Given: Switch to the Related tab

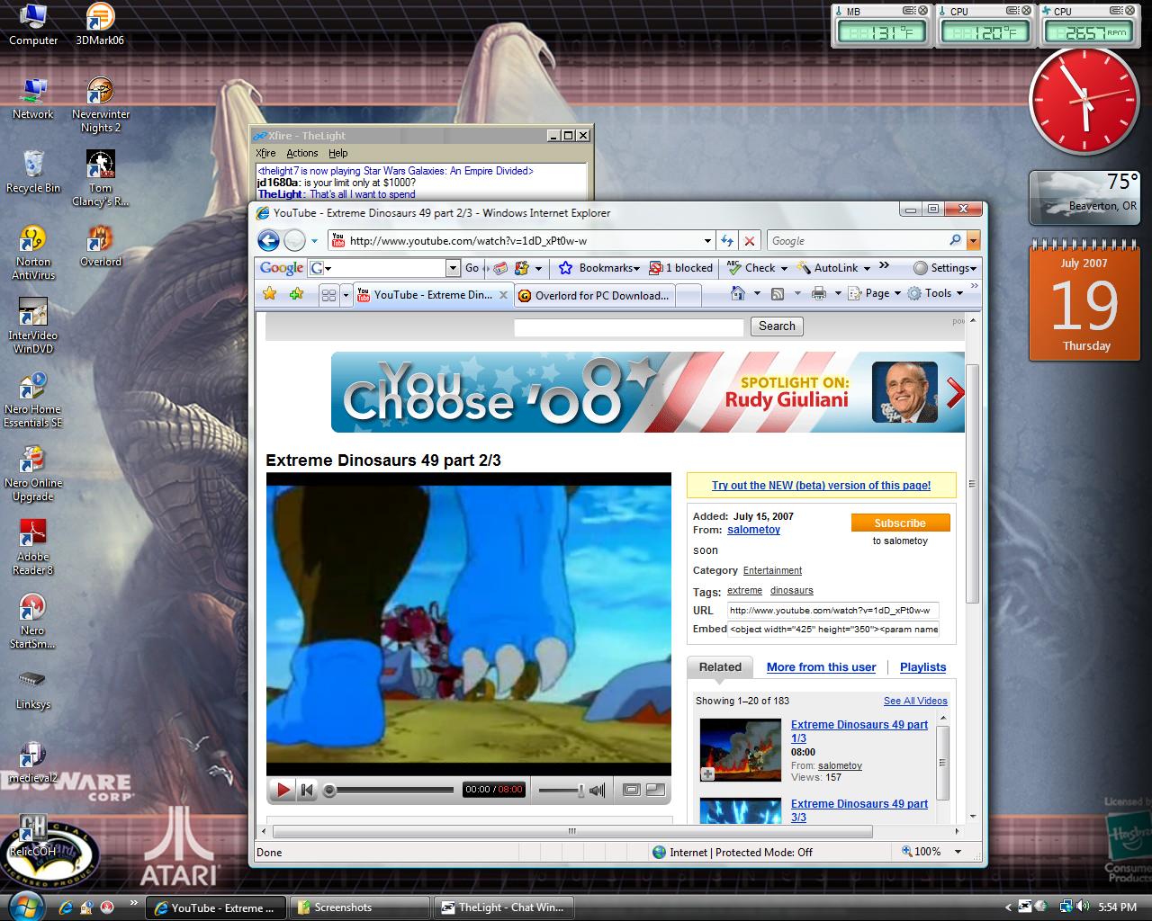Looking at the screenshot, I should click(x=720, y=667).
